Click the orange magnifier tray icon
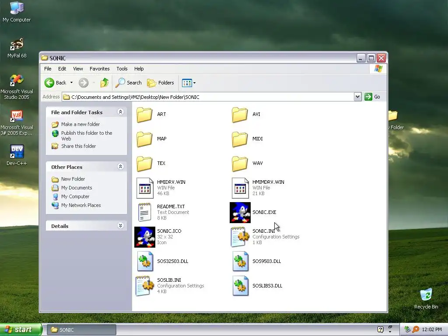 [416, 330]
